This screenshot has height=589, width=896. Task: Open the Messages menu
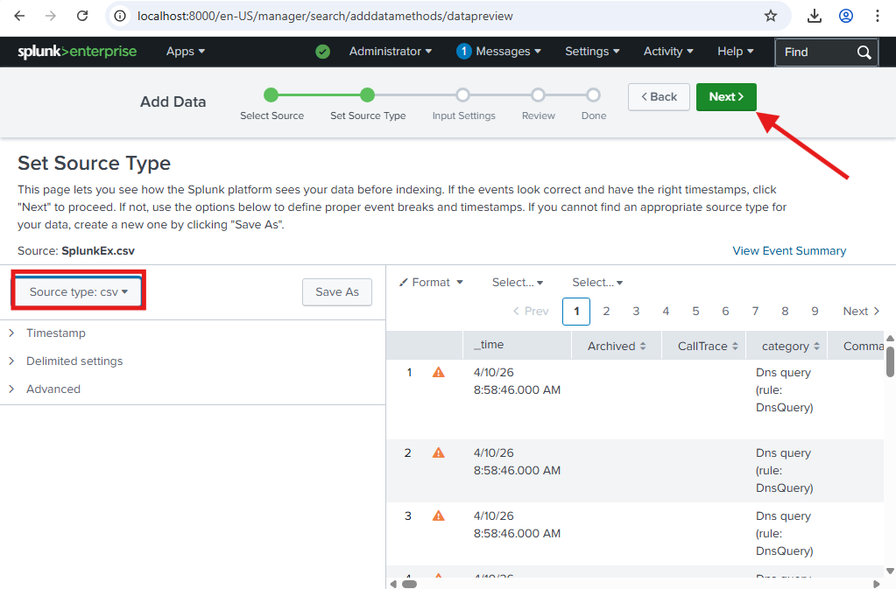coord(508,52)
